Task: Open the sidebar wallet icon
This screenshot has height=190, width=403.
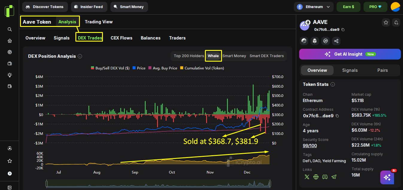Action: point(10,86)
